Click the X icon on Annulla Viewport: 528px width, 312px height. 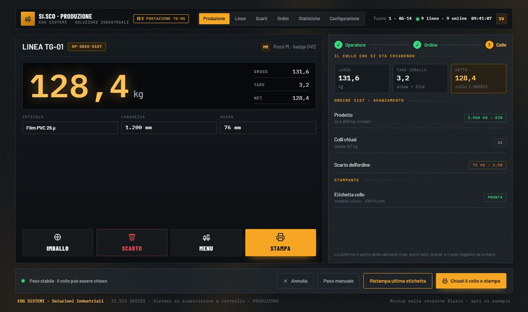coord(286,281)
